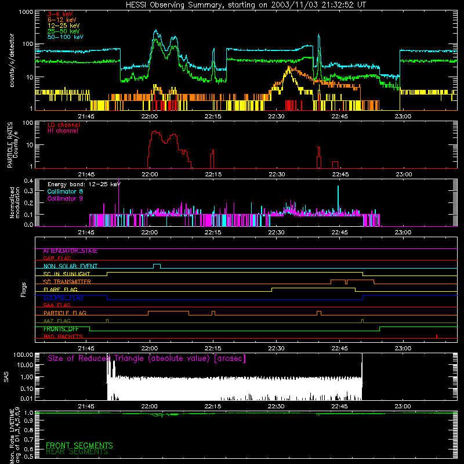This screenshot has height=464, width=464.
Task: Click the 'Flags' vertical axis label
Action: point(24,289)
